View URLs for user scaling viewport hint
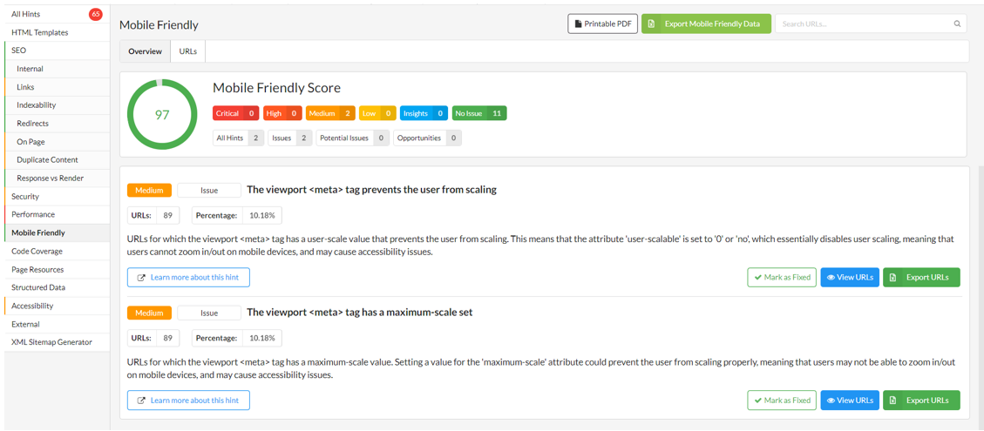Image resolution: width=984 pixels, height=431 pixels. coord(849,278)
